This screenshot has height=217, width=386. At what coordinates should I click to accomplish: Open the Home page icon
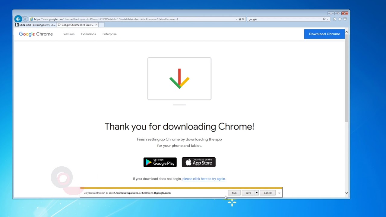tap(334, 19)
